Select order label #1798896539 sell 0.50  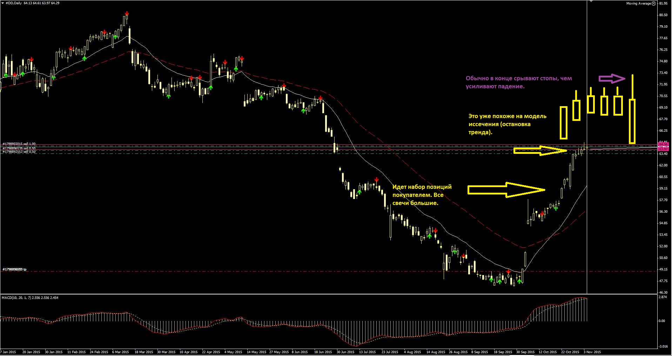tap(19, 148)
